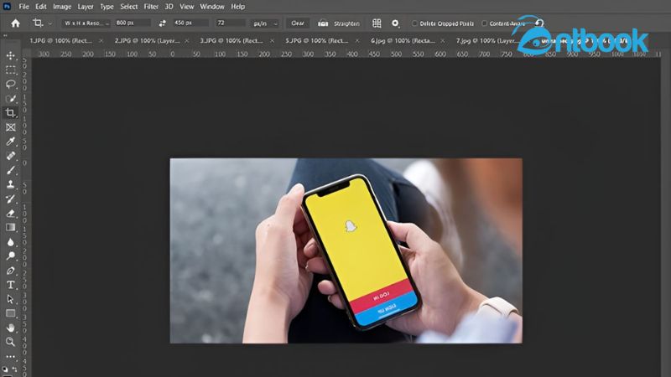
Task: Click the Snapchat phone image on canvas
Action: [x=346, y=250]
